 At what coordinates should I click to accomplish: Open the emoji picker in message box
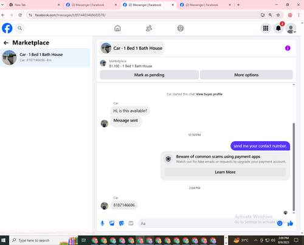point(280,223)
